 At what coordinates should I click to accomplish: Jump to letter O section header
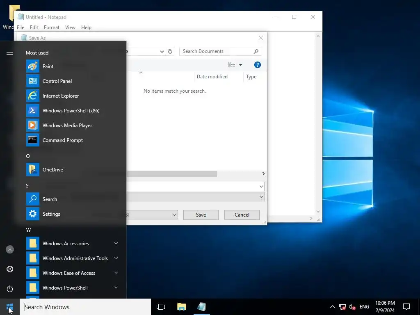point(28,156)
